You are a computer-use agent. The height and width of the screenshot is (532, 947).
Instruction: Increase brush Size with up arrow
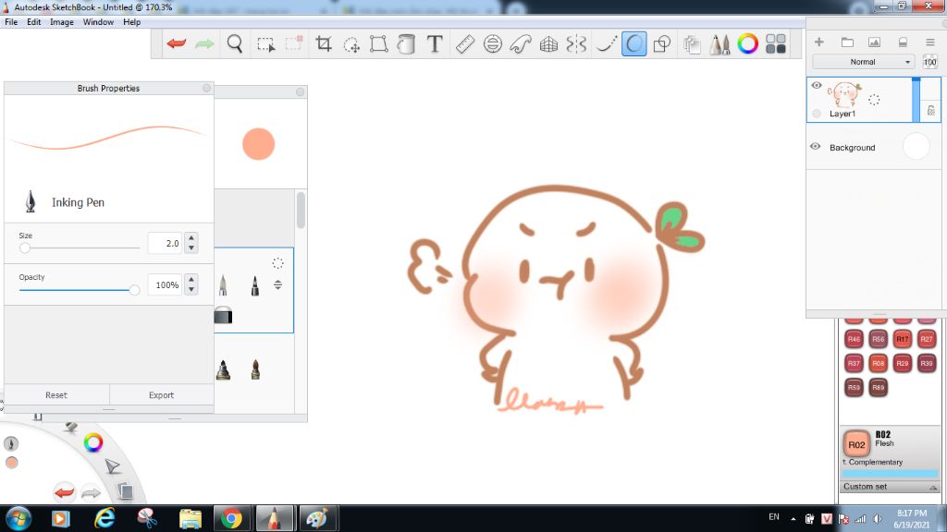pos(191,237)
